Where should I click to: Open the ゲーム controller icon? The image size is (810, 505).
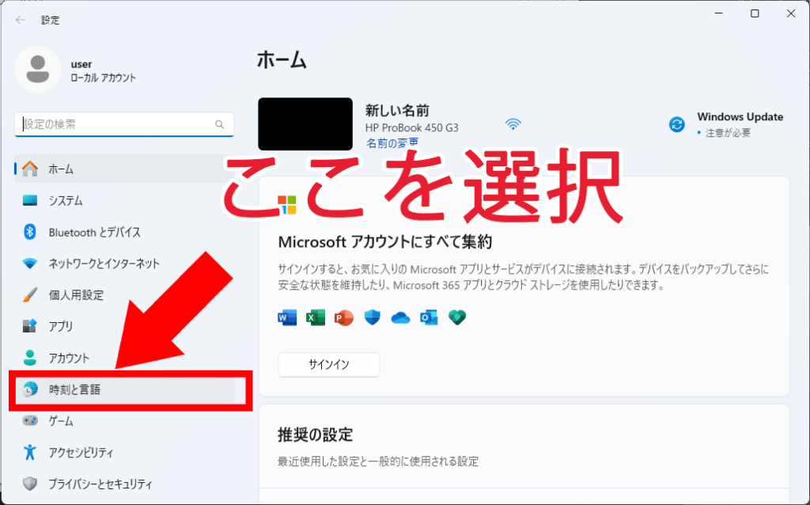pos(30,421)
